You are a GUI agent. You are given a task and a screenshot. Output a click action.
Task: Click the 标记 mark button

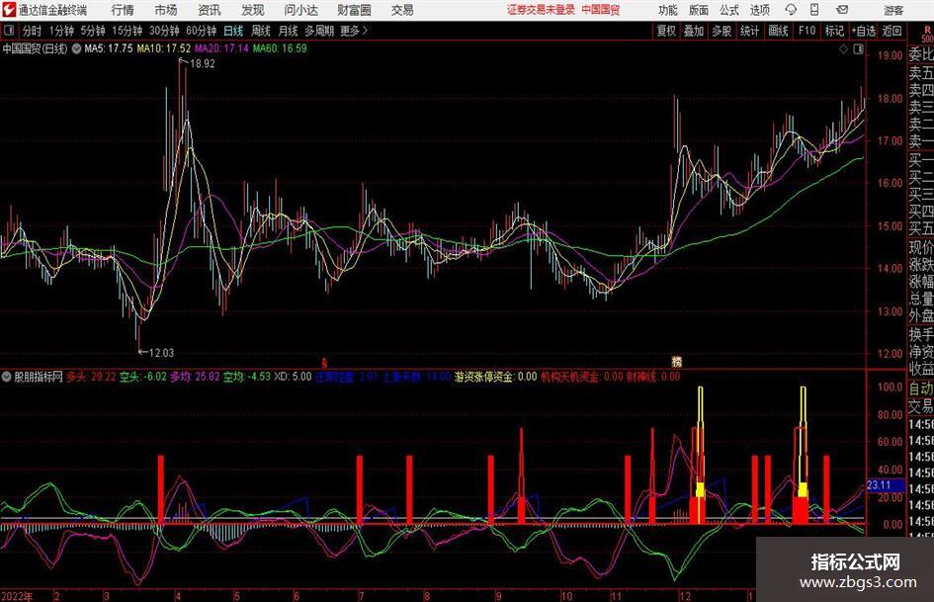click(834, 31)
